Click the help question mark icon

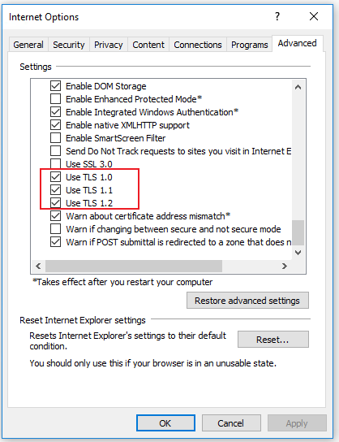tap(277, 16)
